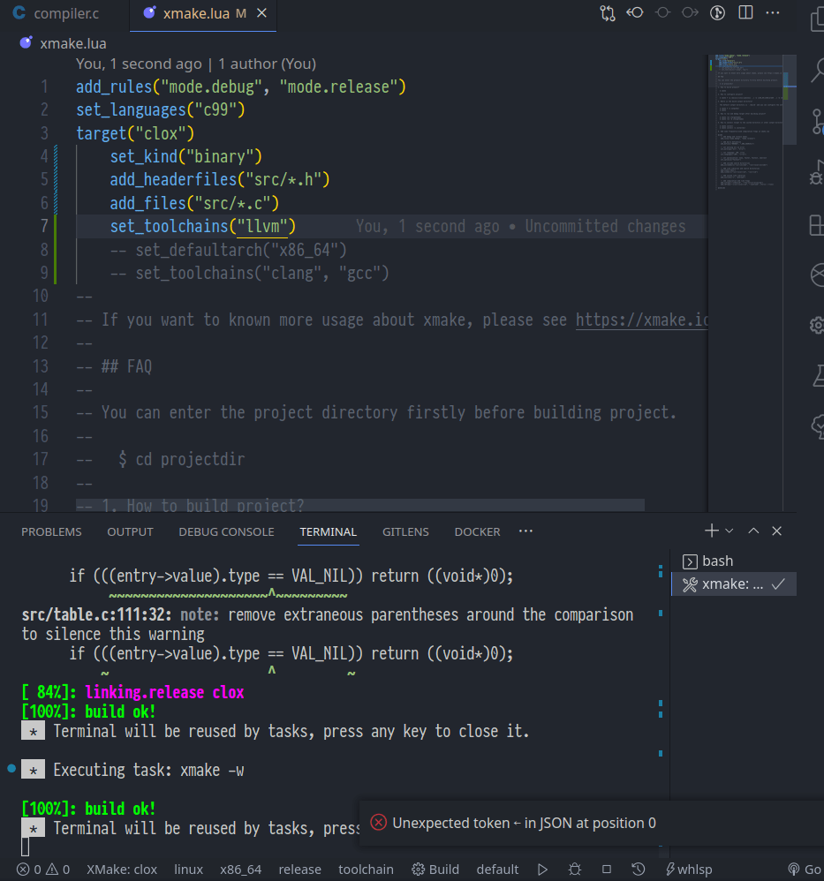This screenshot has width=824, height=881.
Task: Close the bottom panel
Action: coord(777,531)
